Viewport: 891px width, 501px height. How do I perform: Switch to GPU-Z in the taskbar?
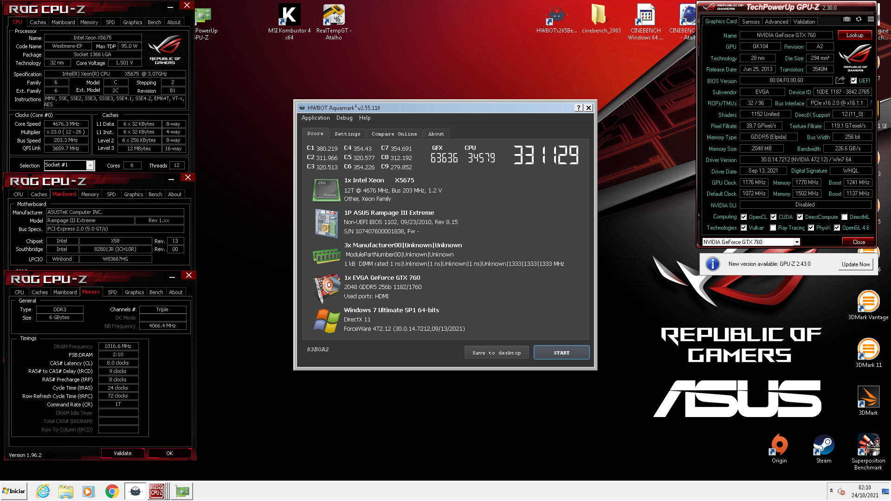pyautogui.click(x=182, y=491)
